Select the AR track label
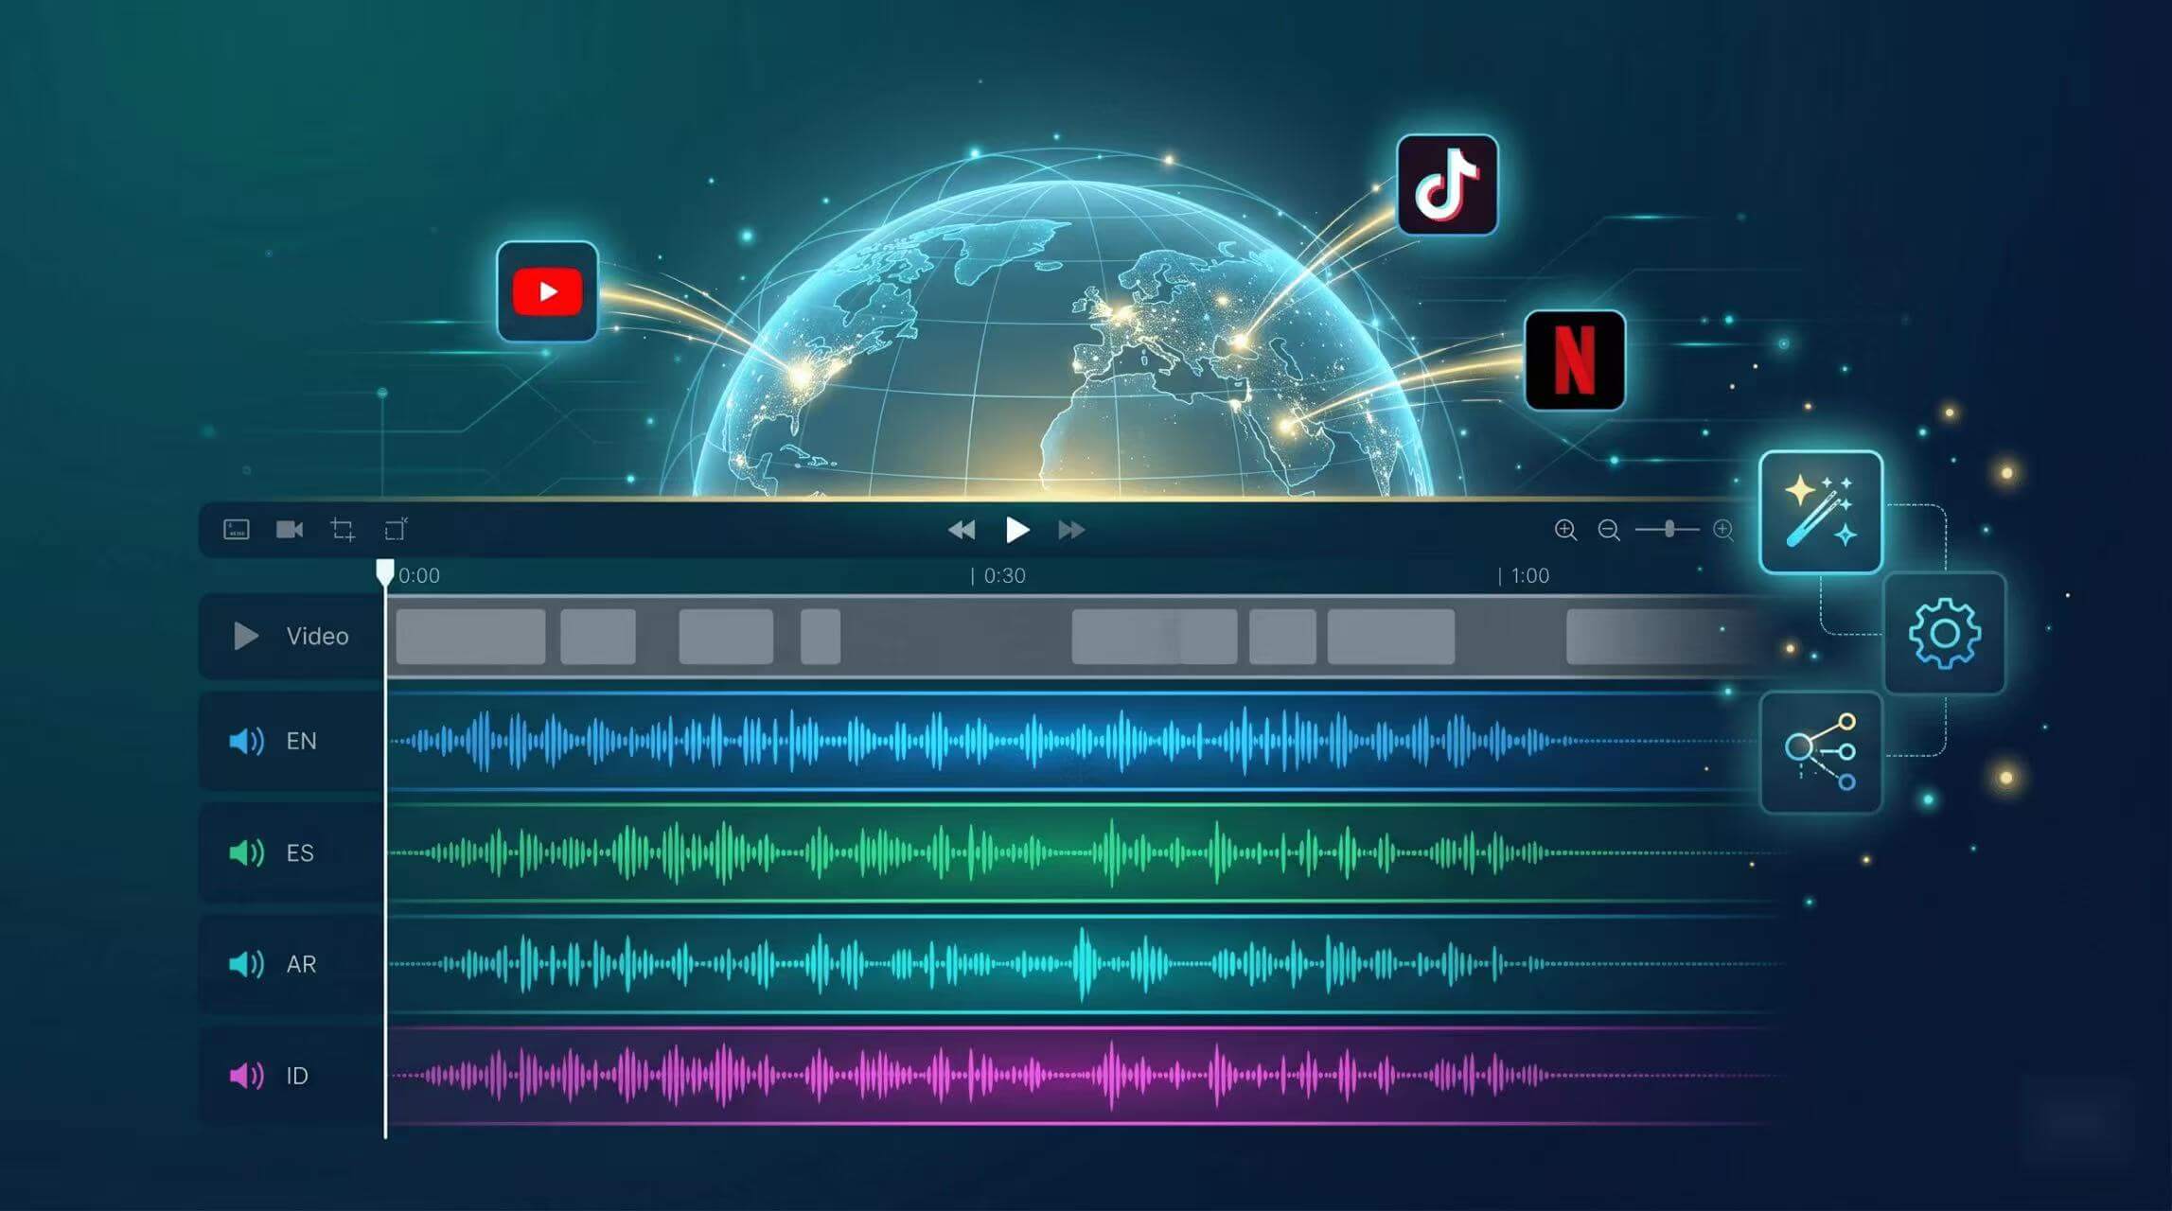Screen dimensions: 2172x1211 (301, 964)
